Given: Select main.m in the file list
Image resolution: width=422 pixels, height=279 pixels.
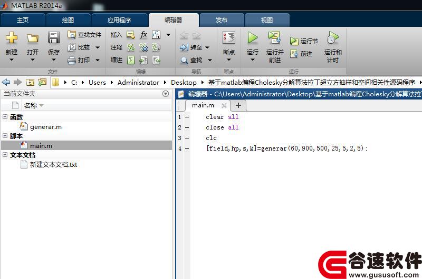Looking at the screenshot, I should point(86,145).
